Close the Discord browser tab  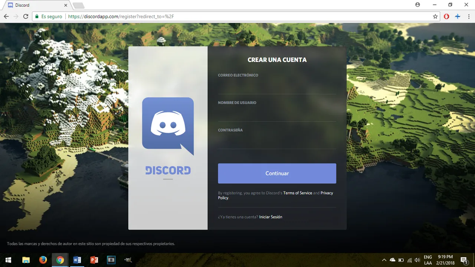(x=66, y=5)
